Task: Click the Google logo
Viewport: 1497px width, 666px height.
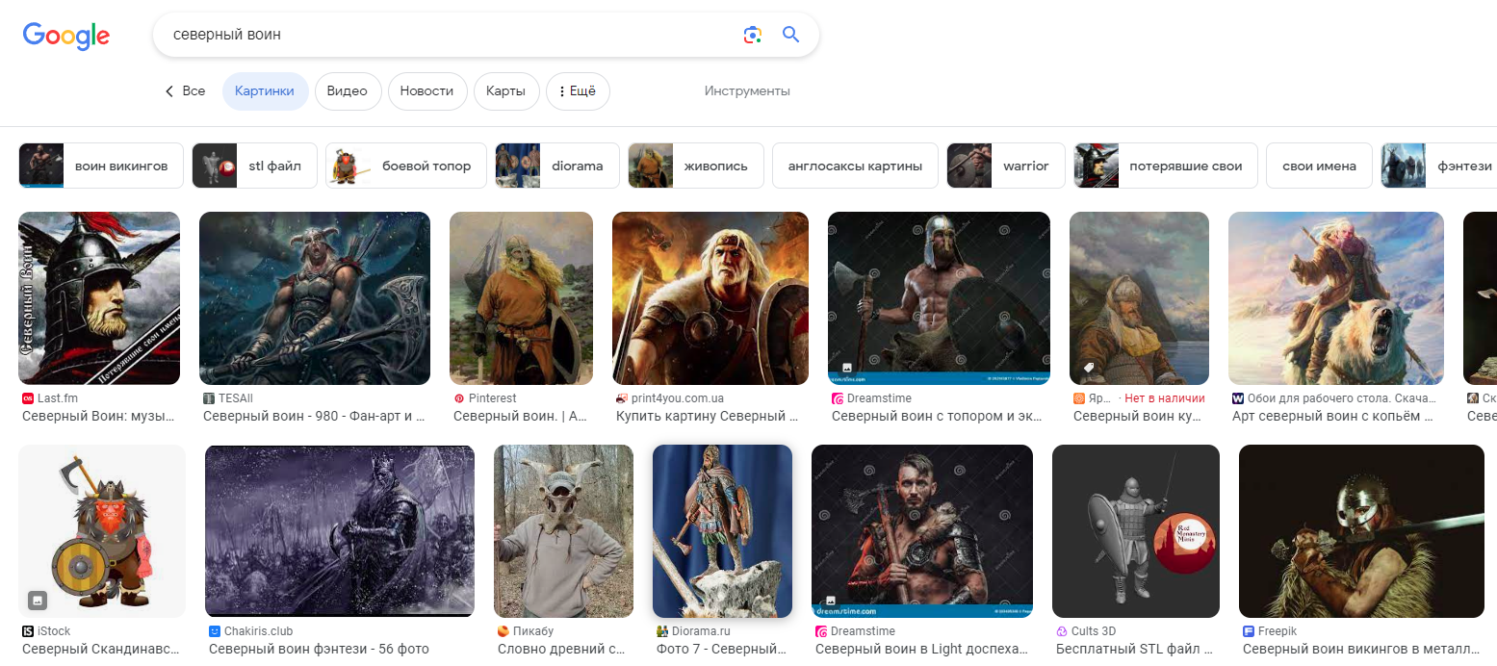Action: coord(66,36)
